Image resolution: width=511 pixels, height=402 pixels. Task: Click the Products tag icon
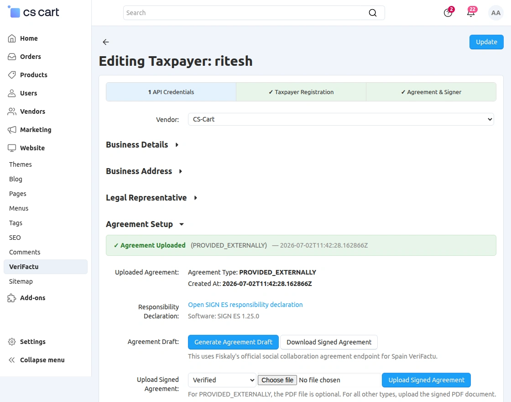(x=12, y=75)
